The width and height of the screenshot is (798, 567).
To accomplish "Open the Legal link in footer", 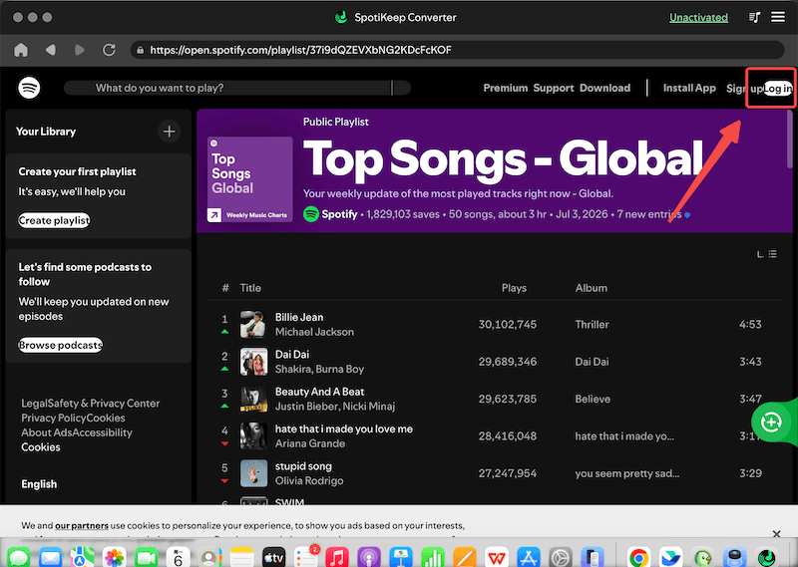I will point(35,404).
